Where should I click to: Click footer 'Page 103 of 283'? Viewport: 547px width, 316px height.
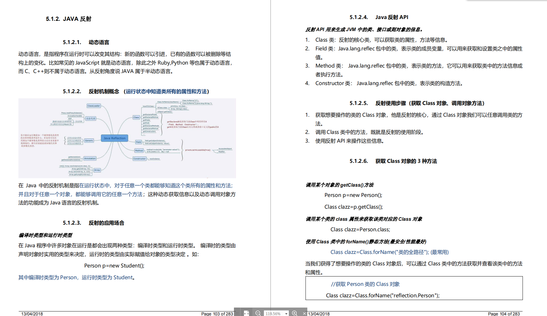[x=217, y=314]
